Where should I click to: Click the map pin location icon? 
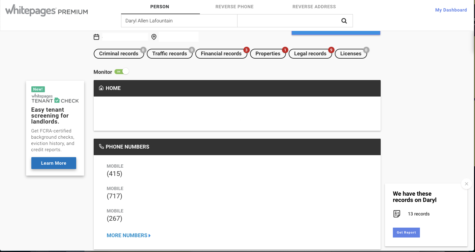coord(154,37)
